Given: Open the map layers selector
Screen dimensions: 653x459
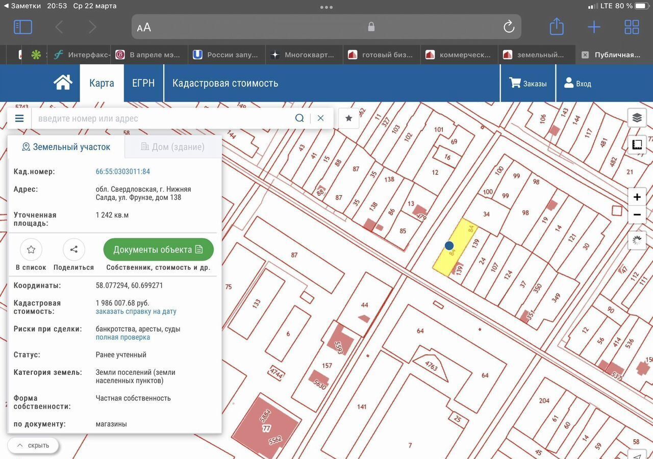Looking at the screenshot, I should pyautogui.click(x=637, y=118).
